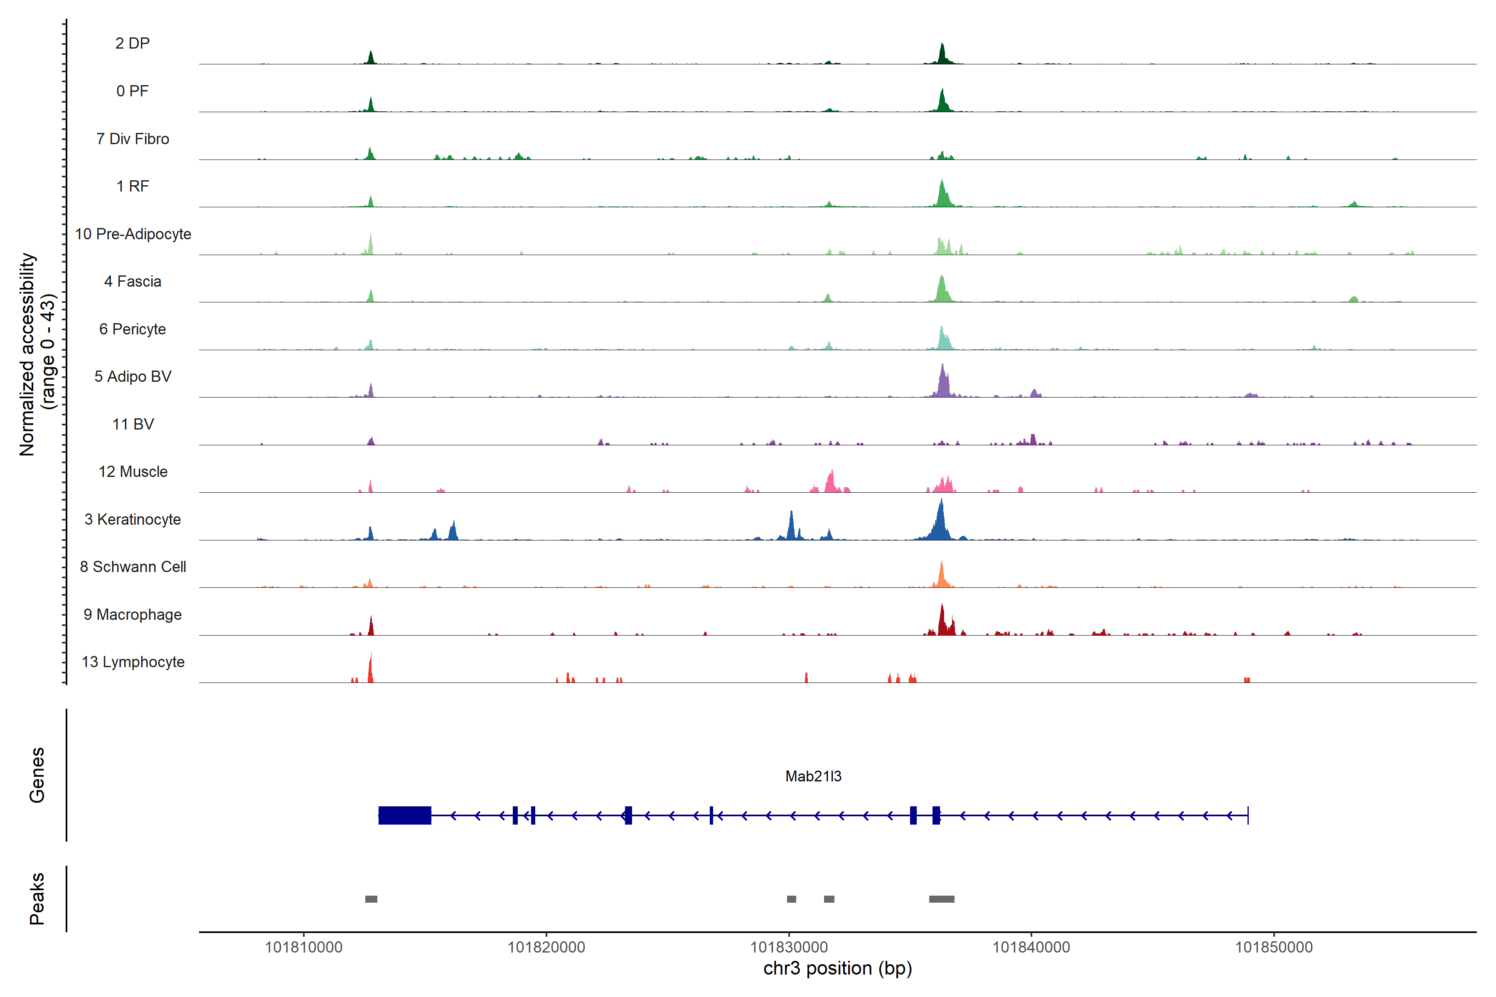Click the 101830000 axis tick label
The height and width of the screenshot is (997, 1496).
pyautogui.click(x=789, y=948)
